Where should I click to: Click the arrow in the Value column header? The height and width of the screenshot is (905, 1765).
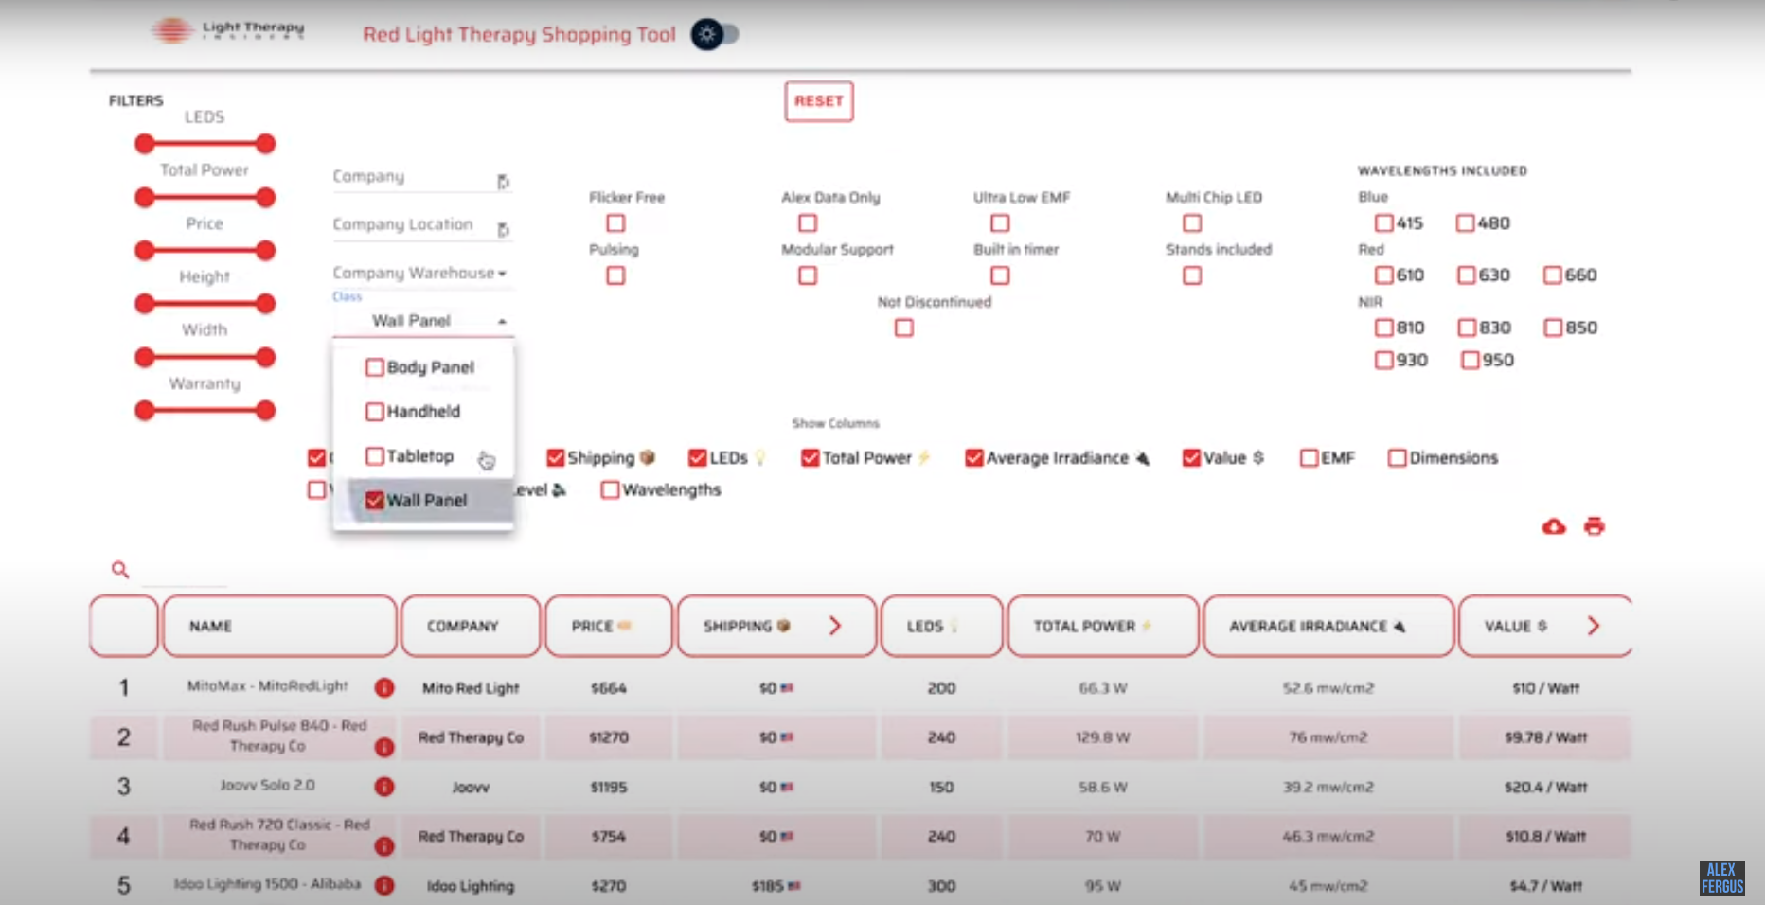pos(1594,626)
